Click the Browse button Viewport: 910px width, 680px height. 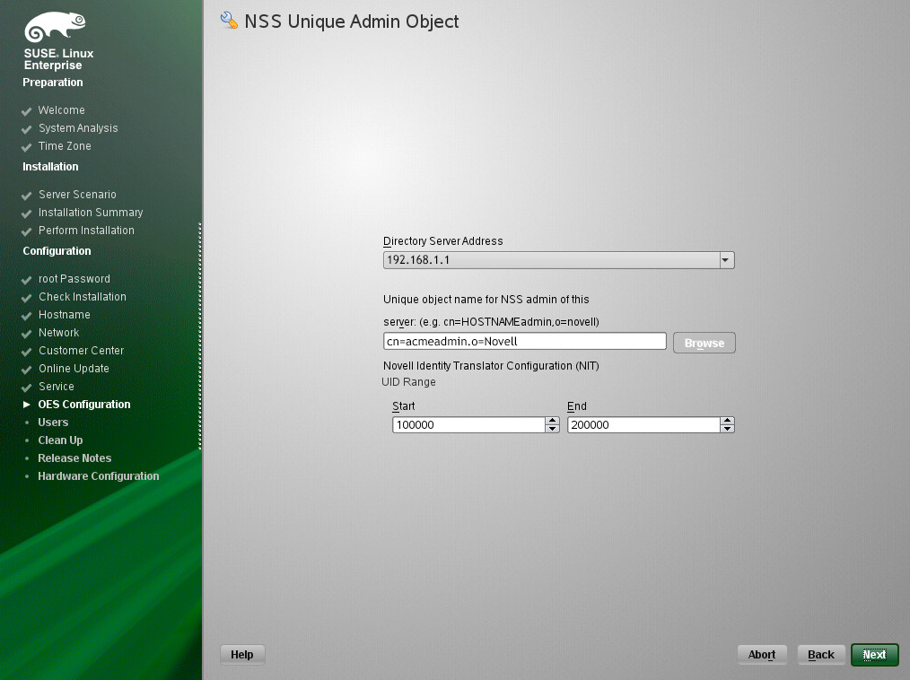704,343
